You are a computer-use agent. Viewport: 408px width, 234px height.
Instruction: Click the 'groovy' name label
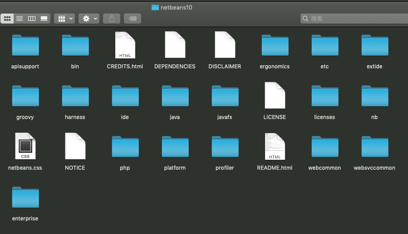tap(25, 117)
